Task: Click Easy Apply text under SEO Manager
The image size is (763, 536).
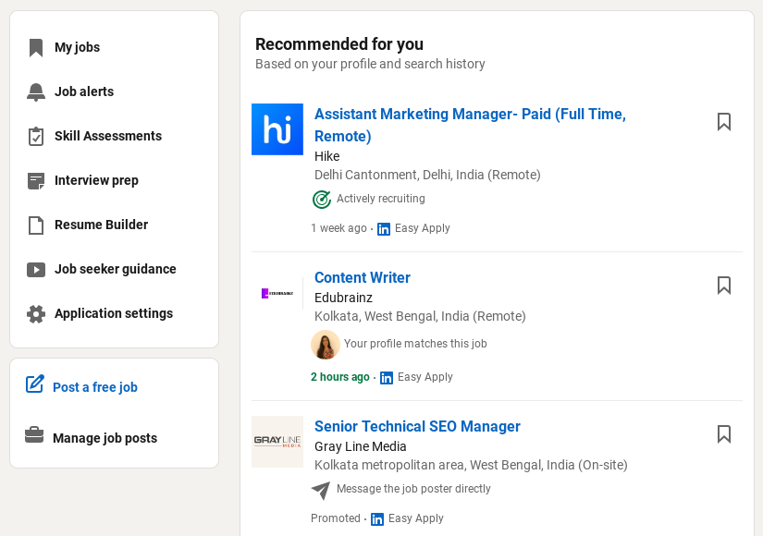Action: pos(416,518)
